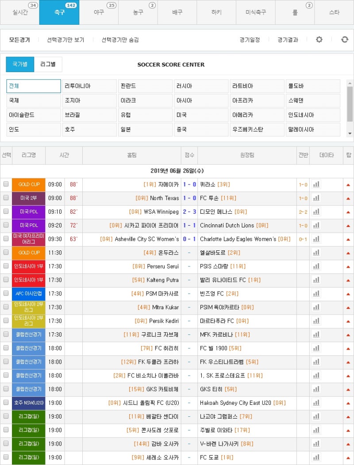The width and height of the screenshot is (354, 465).
Task: Open data chart for 시카고 파이어 프리미어 match
Action: coord(316,225)
